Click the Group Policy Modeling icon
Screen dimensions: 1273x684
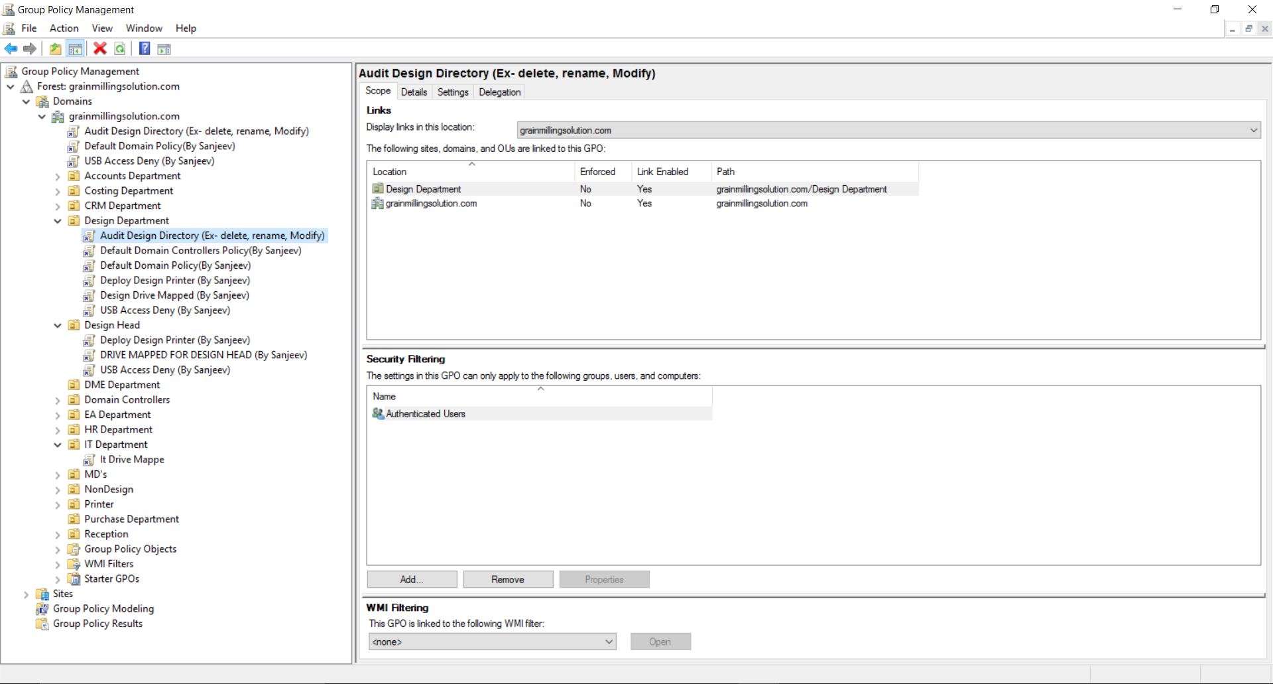click(43, 609)
